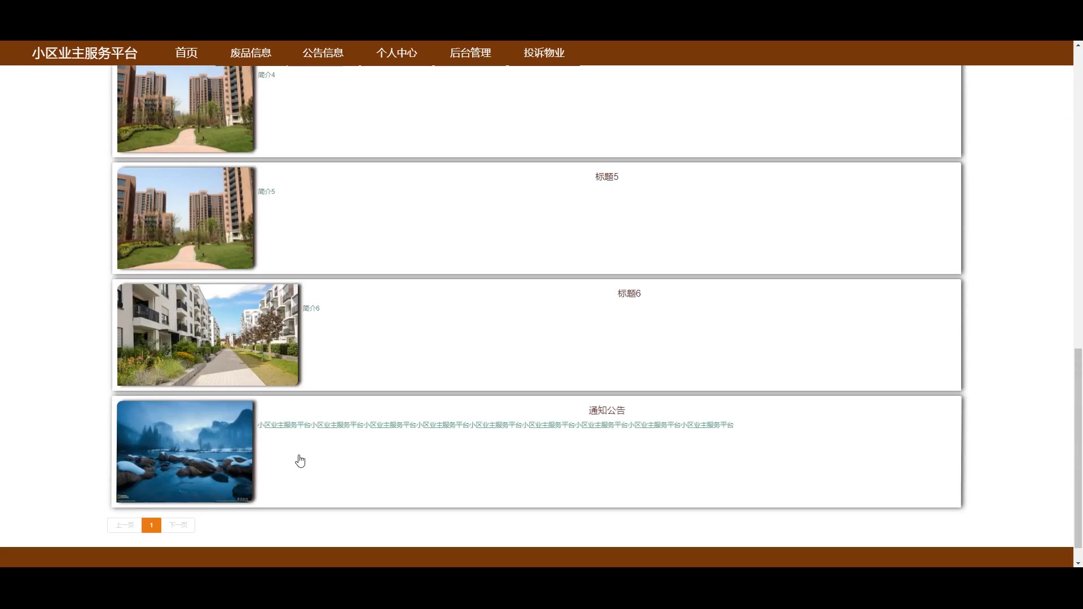
Task: Open the 标题6 announcement title
Action: coord(629,294)
